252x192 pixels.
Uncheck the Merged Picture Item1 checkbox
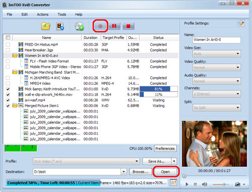8,106
